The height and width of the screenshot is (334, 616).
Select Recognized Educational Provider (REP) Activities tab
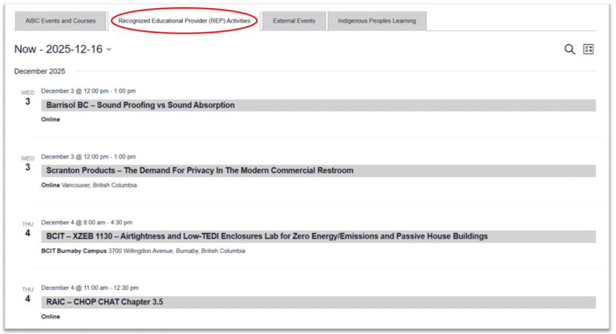coord(184,21)
